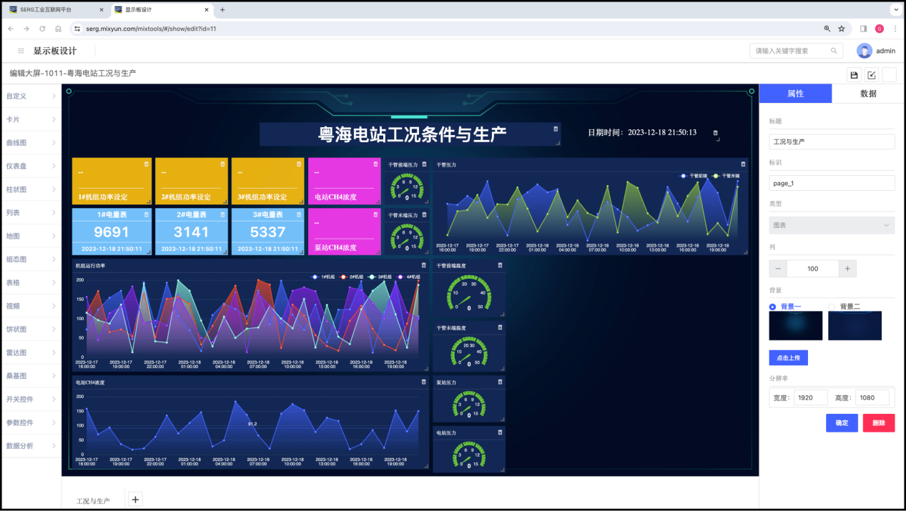Image resolution: width=906 pixels, height=511 pixels.
Task: Open the app grid menu icon beside 显示板设计
Action: pos(21,51)
